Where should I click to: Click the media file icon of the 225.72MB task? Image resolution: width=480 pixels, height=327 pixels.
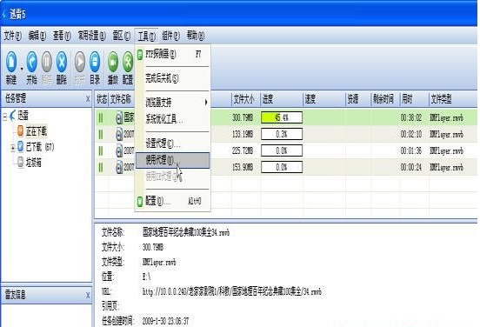[x=119, y=151]
